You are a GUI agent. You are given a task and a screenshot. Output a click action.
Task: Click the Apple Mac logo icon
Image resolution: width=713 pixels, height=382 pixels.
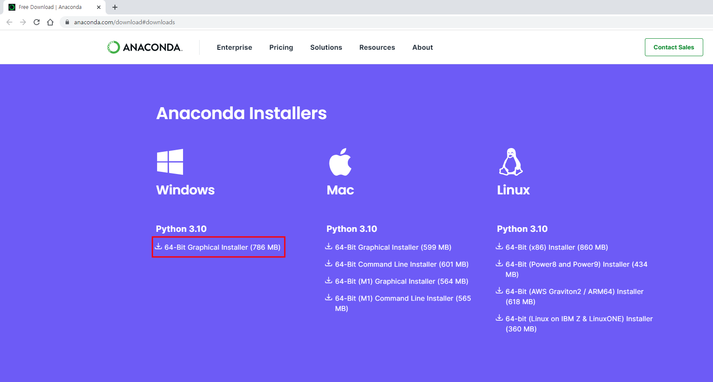pyautogui.click(x=340, y=162)
